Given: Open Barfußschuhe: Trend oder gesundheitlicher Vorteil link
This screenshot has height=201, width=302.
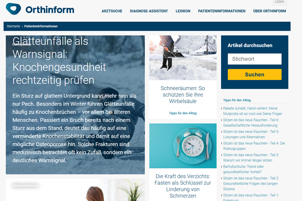Looking at the screenshot, I should pyautogui.click(x=243, y=169).
